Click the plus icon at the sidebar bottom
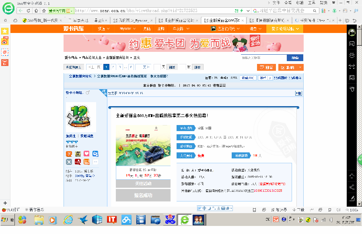 click(x=5, y=203)
